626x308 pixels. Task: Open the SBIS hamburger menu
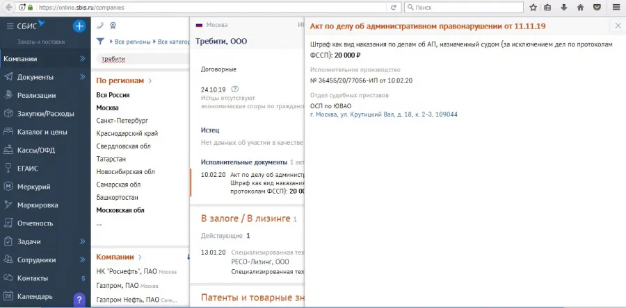pyautogui.click(x=10, y=26)
